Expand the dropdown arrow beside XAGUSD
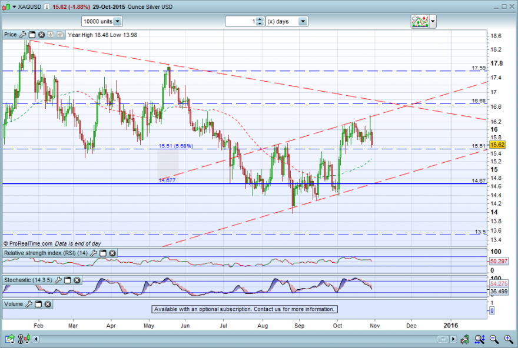The image size is (518, 348). [x=14, y=6]
